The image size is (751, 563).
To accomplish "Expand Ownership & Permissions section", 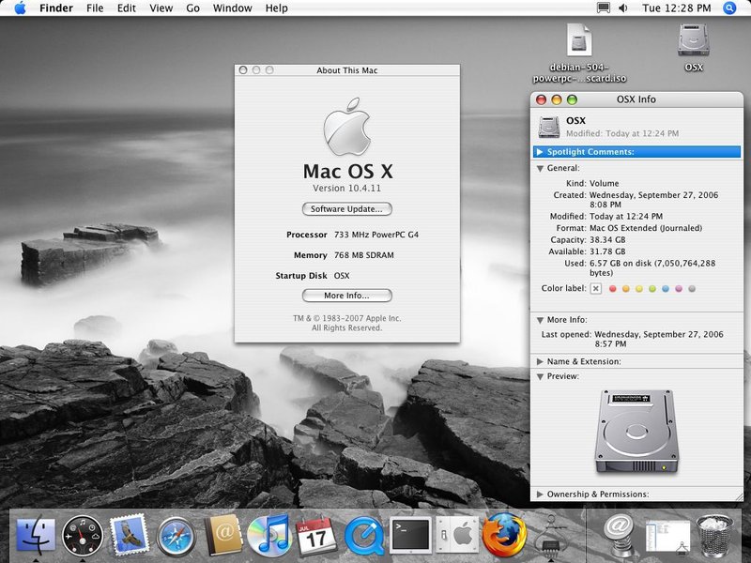I will pyautogui.click(x=540, y=495).
